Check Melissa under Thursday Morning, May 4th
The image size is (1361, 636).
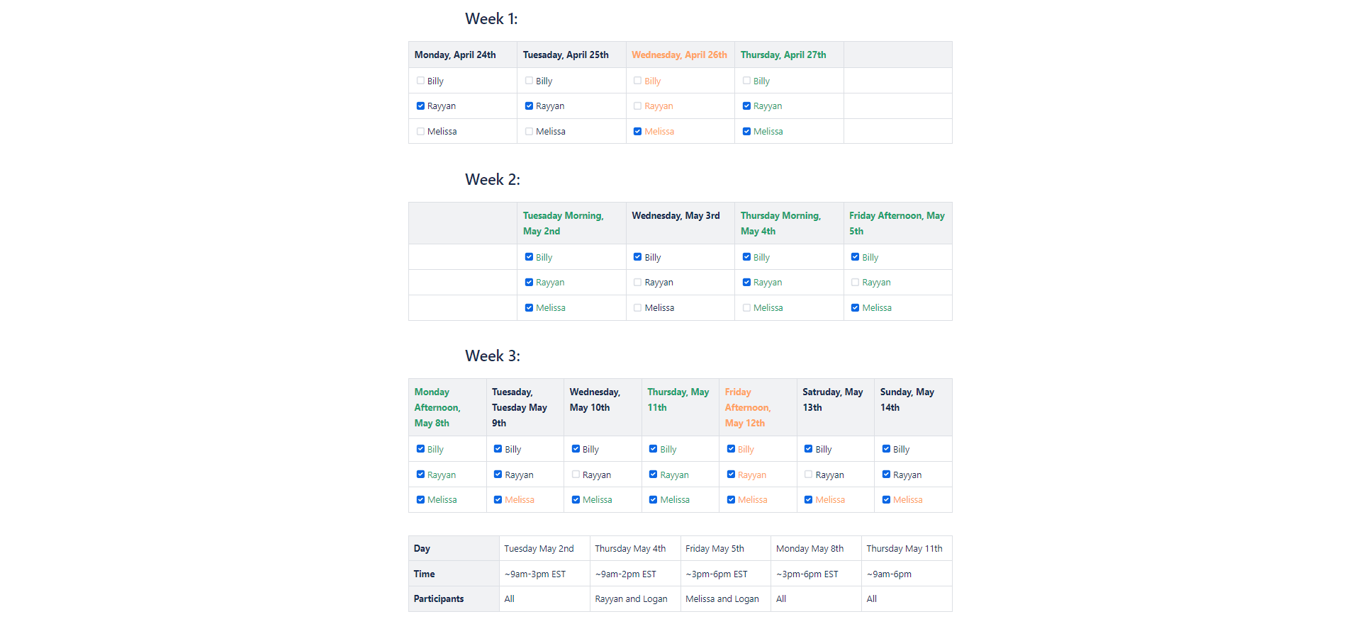click(746, 307)
